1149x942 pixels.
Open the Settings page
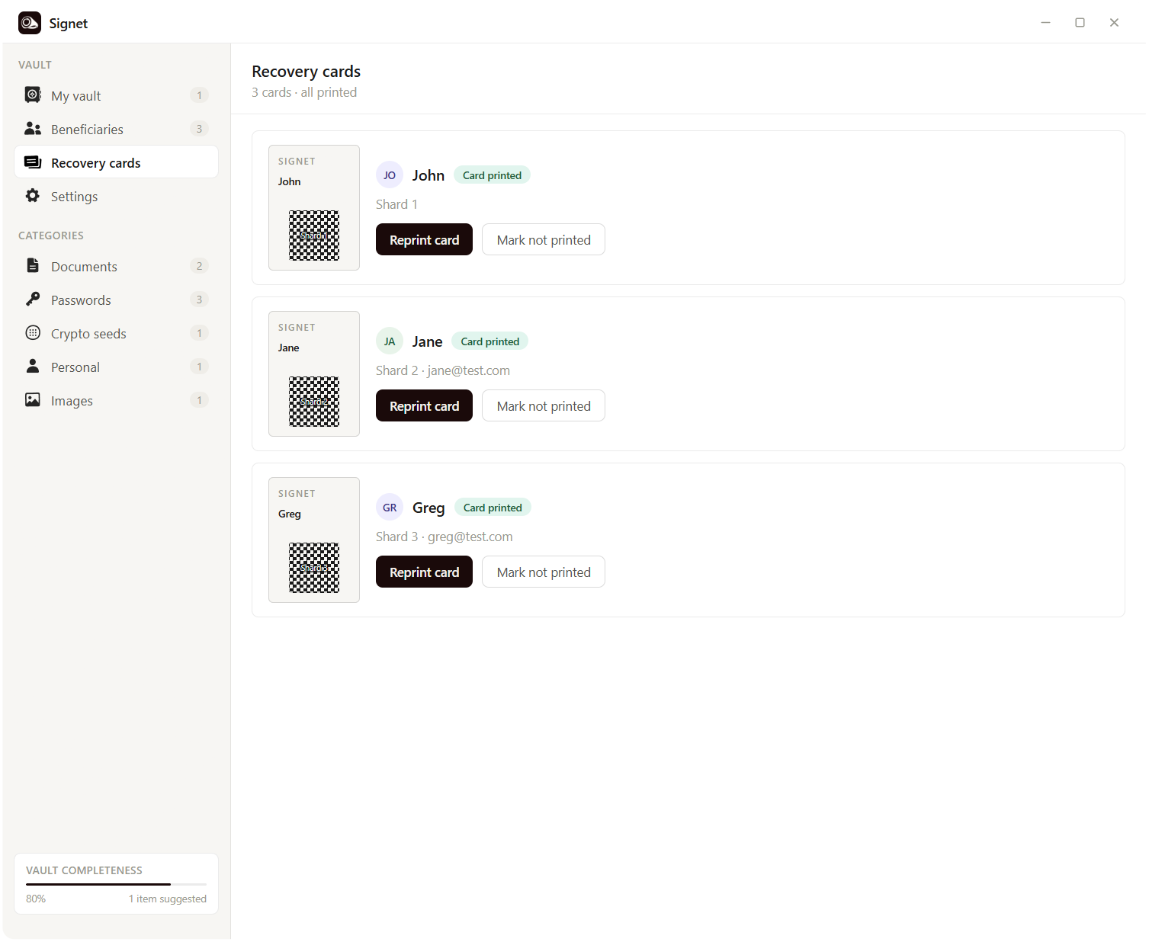pos(117,196)
